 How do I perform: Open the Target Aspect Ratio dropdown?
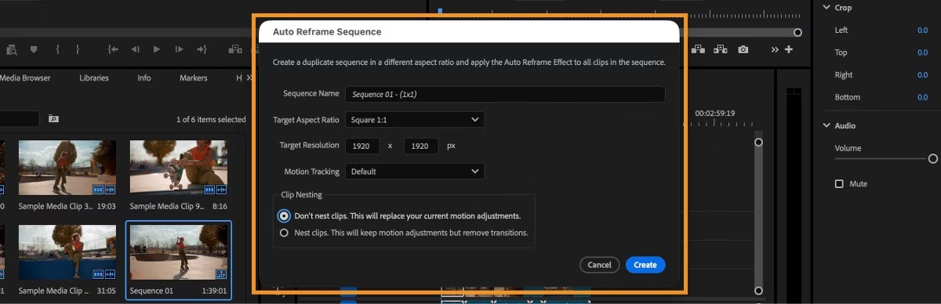415,120
